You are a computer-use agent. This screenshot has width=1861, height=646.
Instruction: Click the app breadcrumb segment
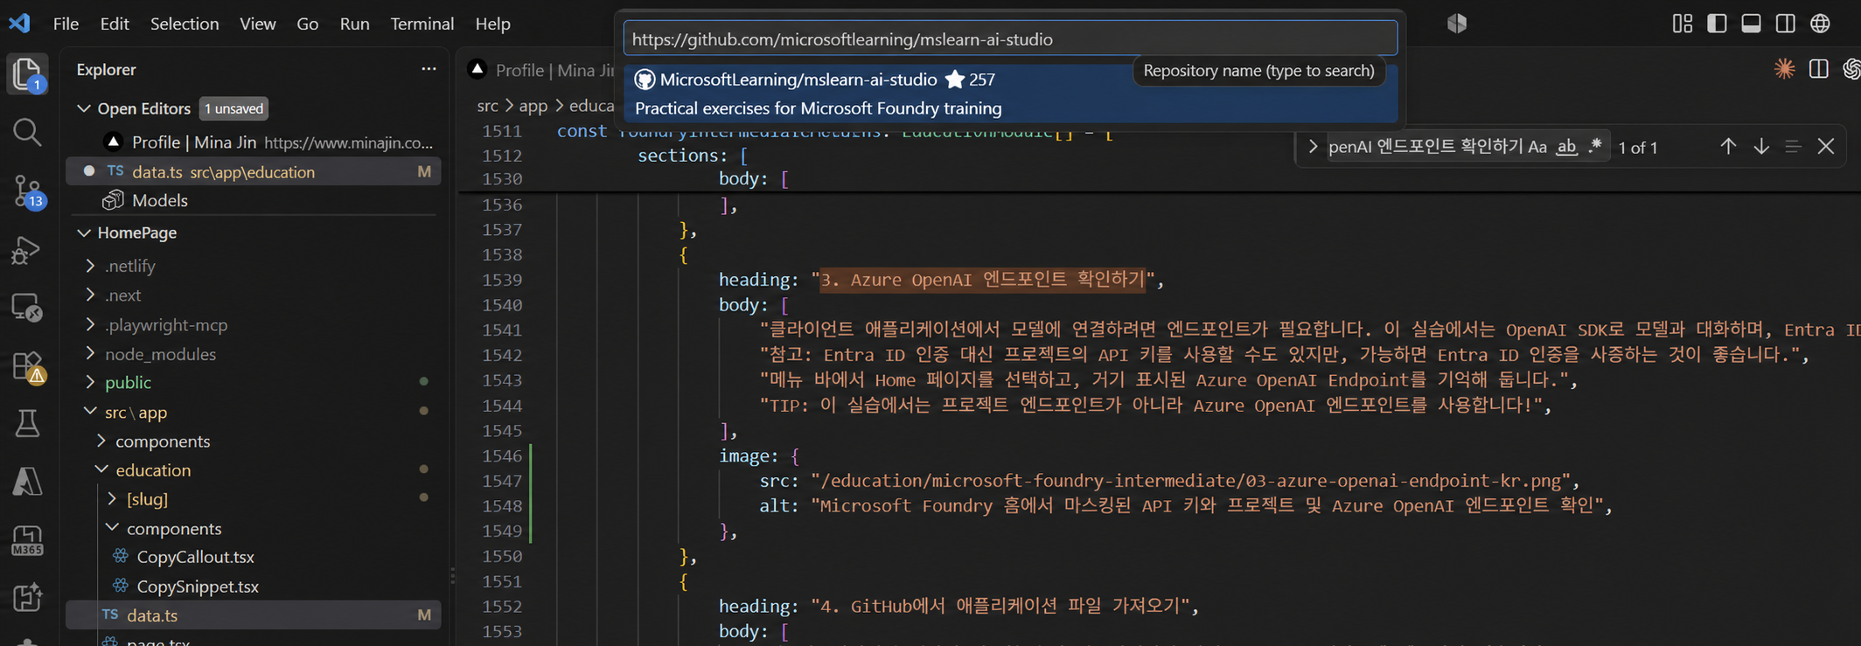tap(533, 106)
